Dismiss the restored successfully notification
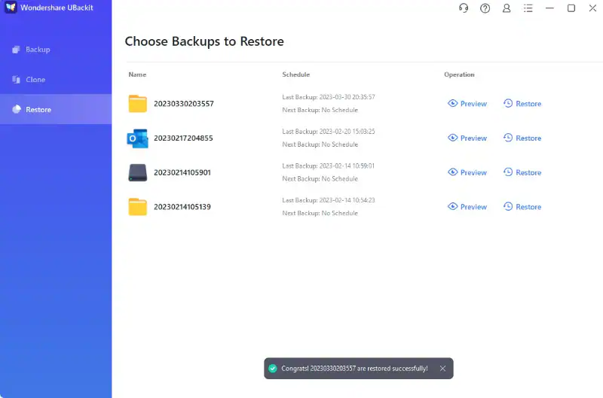Image resolution: width=603 pixels, height=398 pixels. click(x=442, y=369)
